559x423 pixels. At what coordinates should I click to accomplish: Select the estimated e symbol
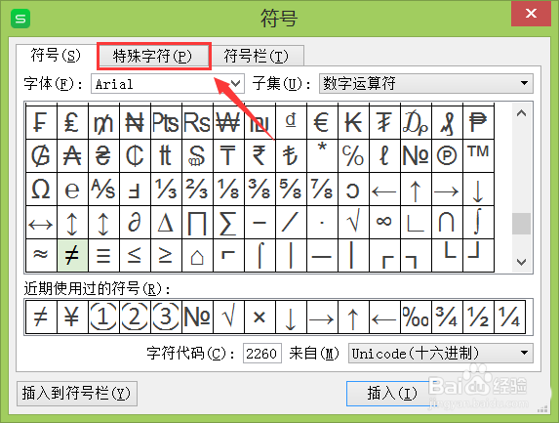[72, 190]
